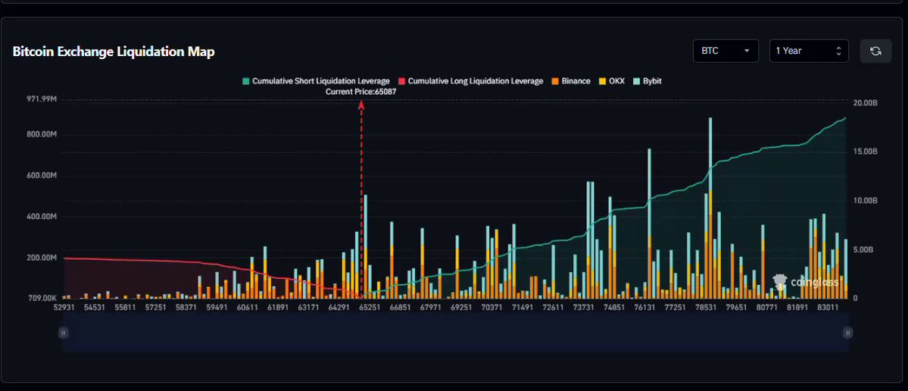
Task: Click the left axis value 400.00M
Action: (42, 217)
